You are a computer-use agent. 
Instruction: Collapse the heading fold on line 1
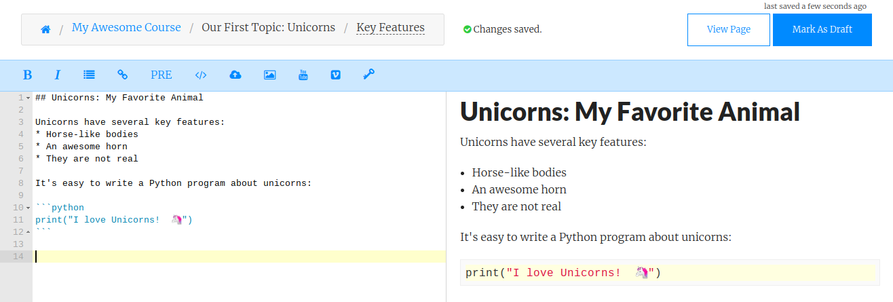[28, 98]
